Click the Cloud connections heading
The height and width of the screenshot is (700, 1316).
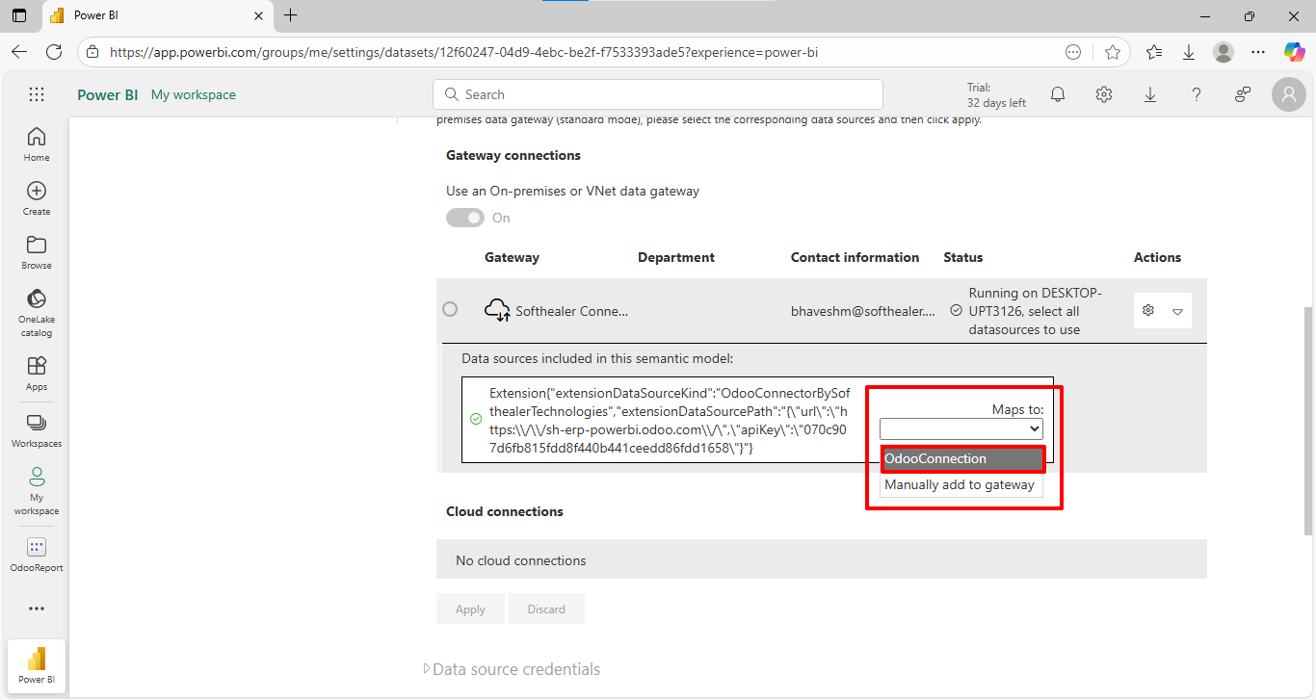505,511
